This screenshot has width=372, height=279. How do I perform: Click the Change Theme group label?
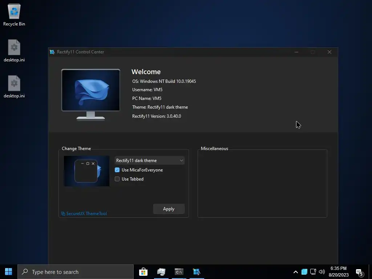76,149
